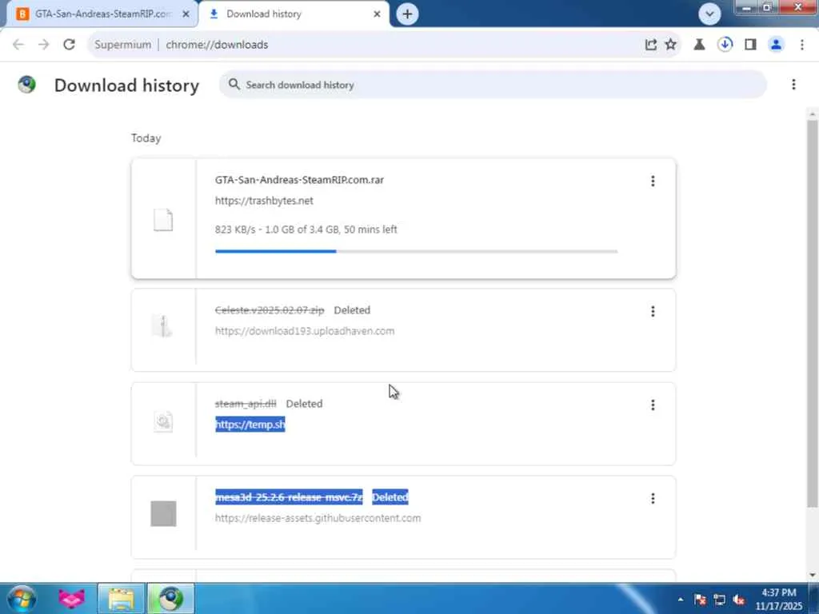Open more actions for GTA-San-Andreas-SteamRIP.com.rar
Screen dimensions: 819x614
click(653, 181)
